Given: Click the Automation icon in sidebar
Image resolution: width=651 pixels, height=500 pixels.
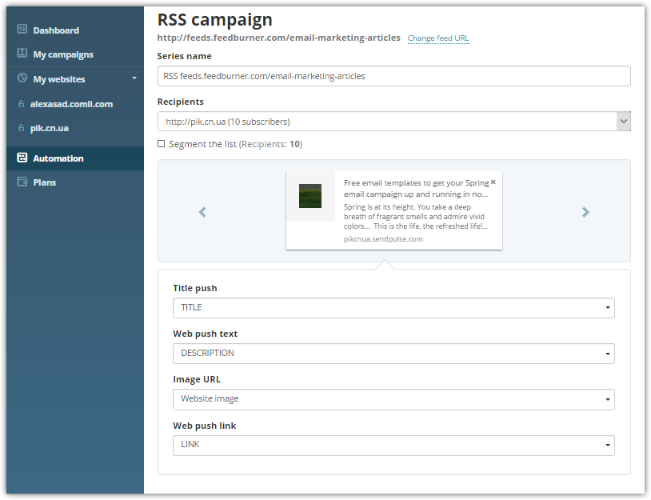Looking at the screenshot, I should coord(22,158).
